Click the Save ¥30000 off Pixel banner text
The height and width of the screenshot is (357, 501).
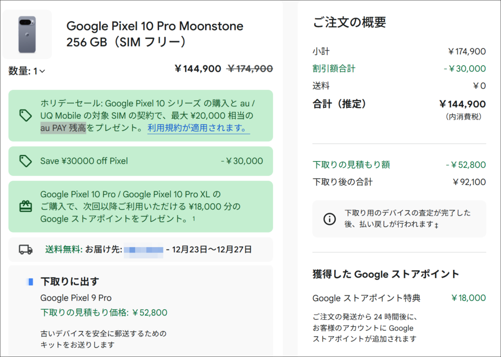click(84, 161)
